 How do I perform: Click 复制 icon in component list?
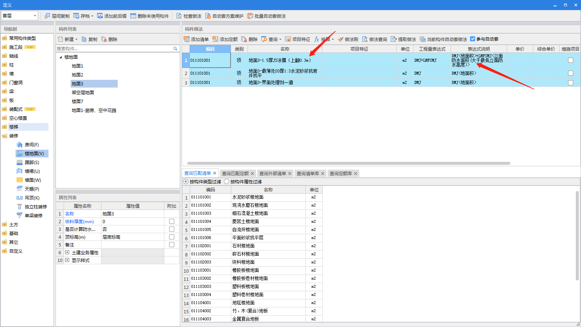pos(84,39)
